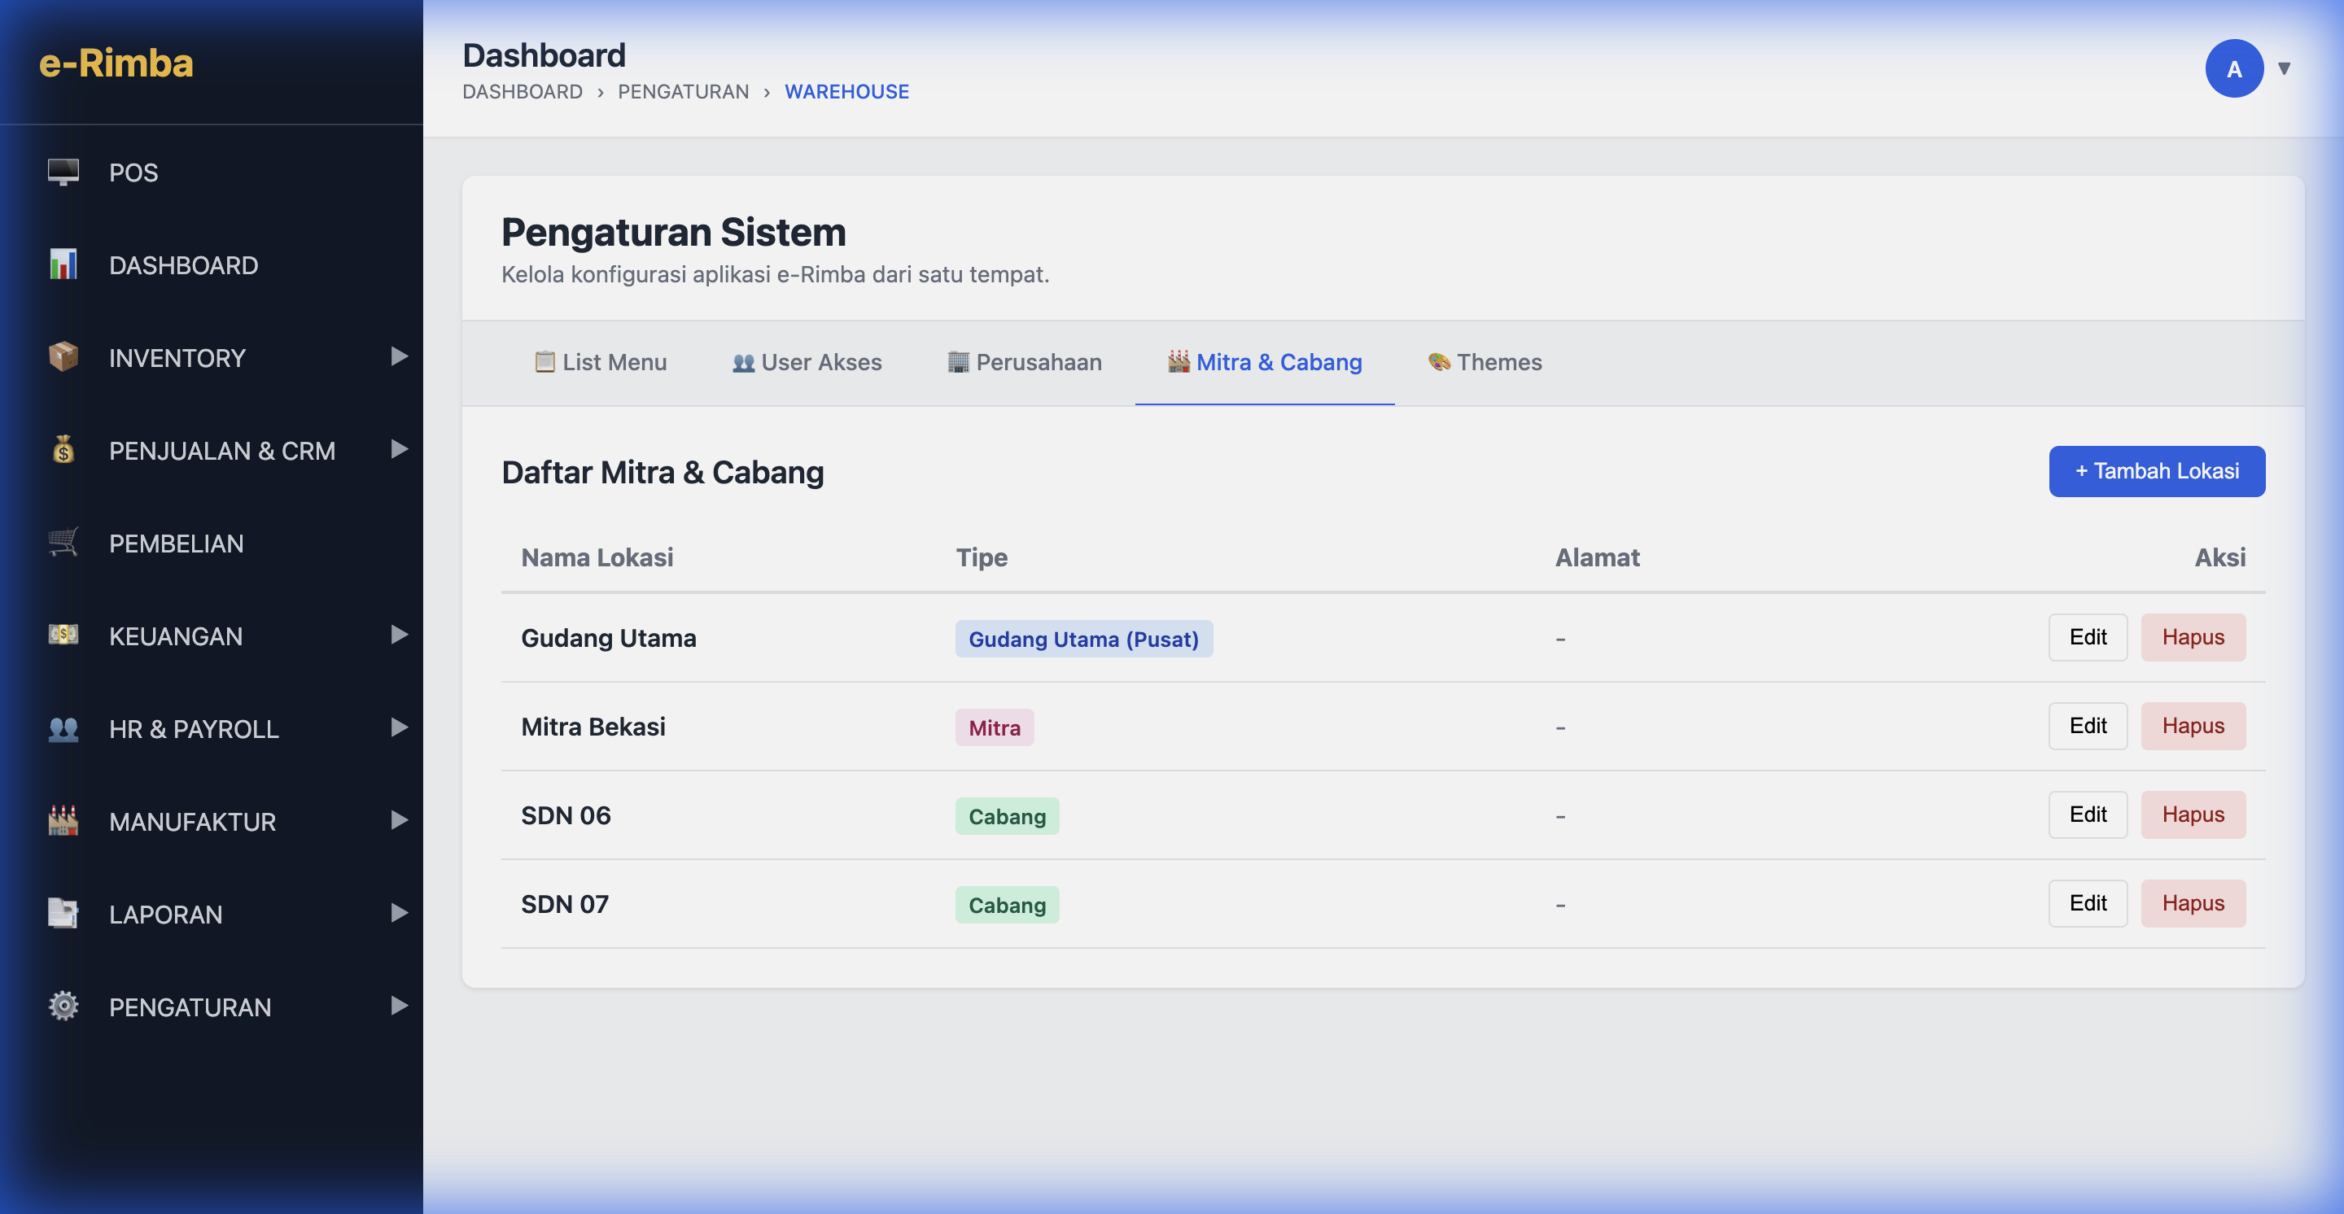Click the Manufaktur factory icon
Viewport: 2344px width, 1214px height.
[x=63, y=820]
